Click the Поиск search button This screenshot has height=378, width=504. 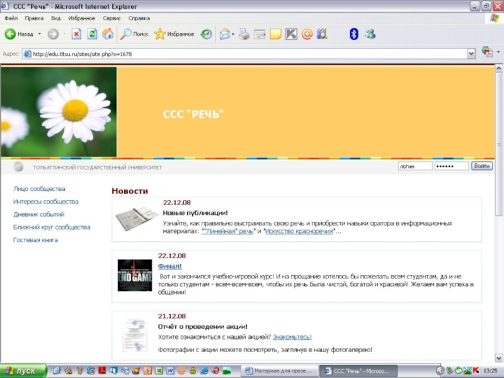point(135,34)
